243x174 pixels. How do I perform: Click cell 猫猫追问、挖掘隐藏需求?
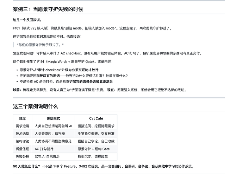[x=96, y=126]
